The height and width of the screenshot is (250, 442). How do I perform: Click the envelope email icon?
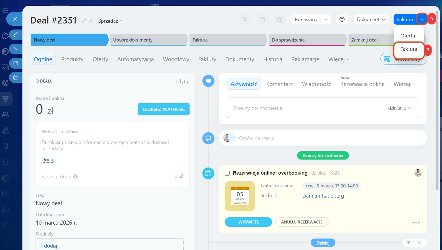pyautogui.click(x=262, y=19)
